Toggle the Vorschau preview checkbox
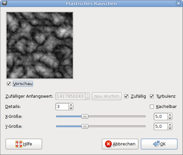 [9, 84]
